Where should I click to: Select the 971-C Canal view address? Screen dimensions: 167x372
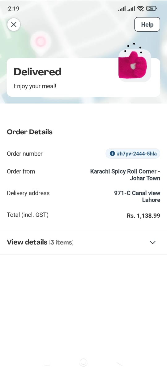pyautogui.click(x=137, y=197)
